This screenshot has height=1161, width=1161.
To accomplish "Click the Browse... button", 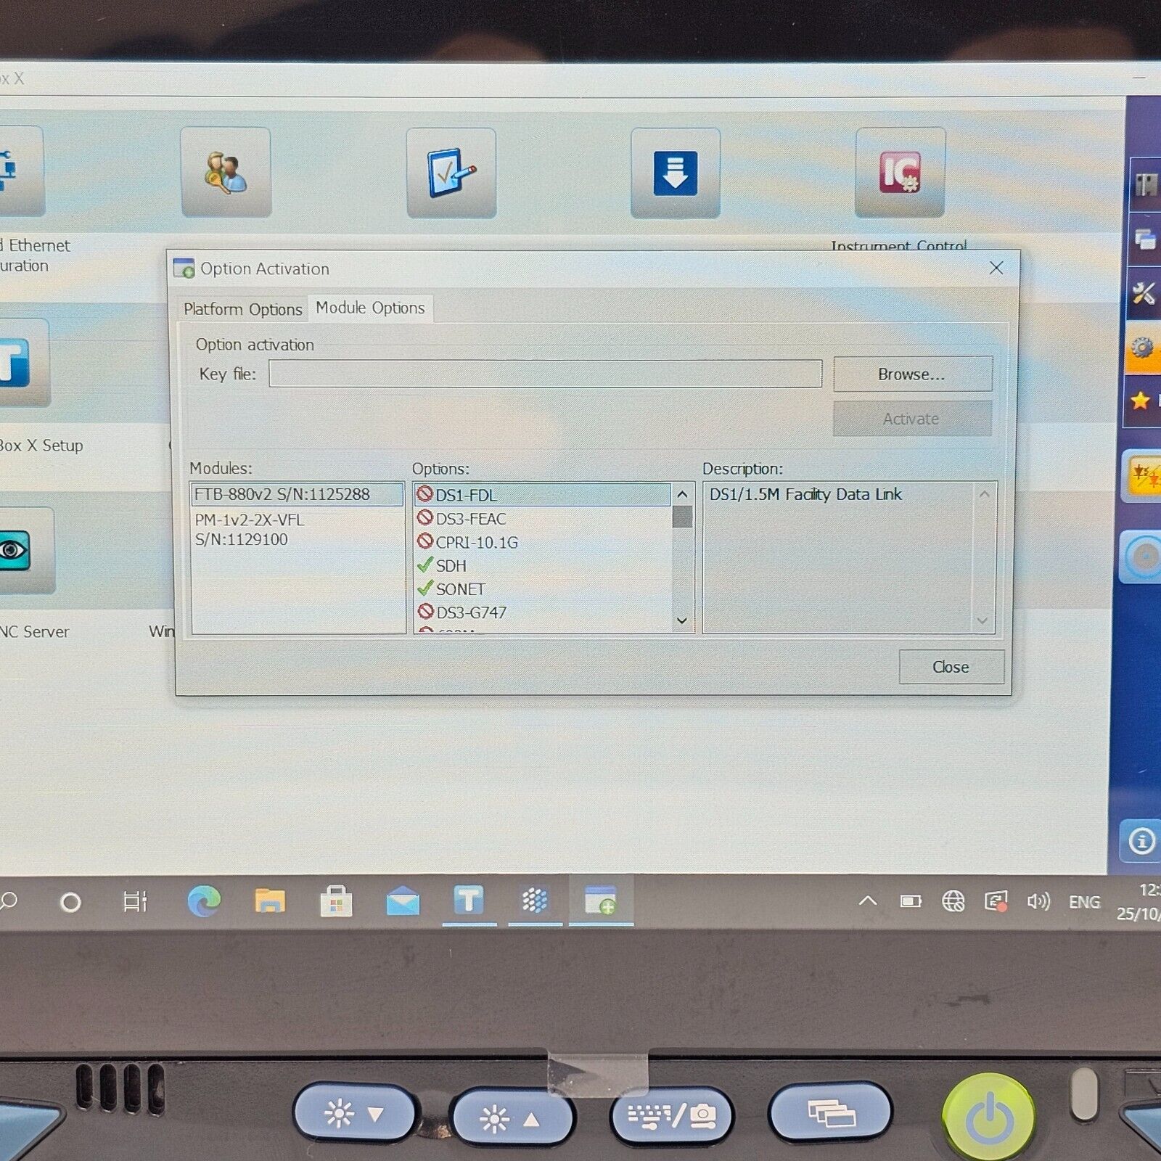I will pos(912,374).
